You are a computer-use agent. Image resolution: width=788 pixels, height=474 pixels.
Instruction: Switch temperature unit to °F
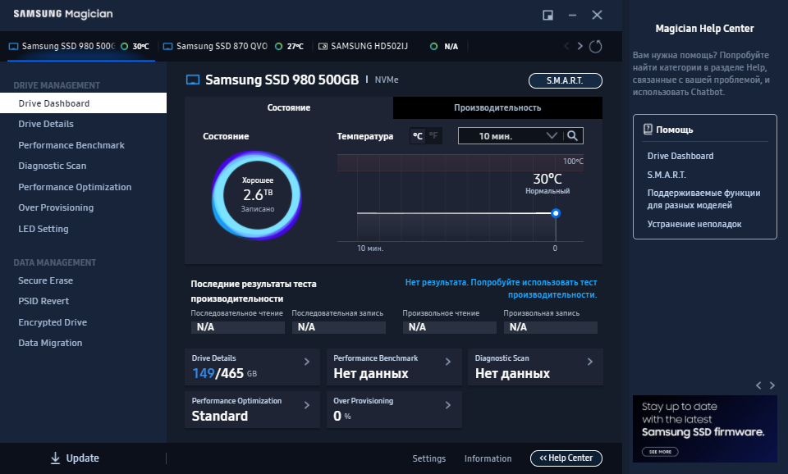click(x=433, y=135)
